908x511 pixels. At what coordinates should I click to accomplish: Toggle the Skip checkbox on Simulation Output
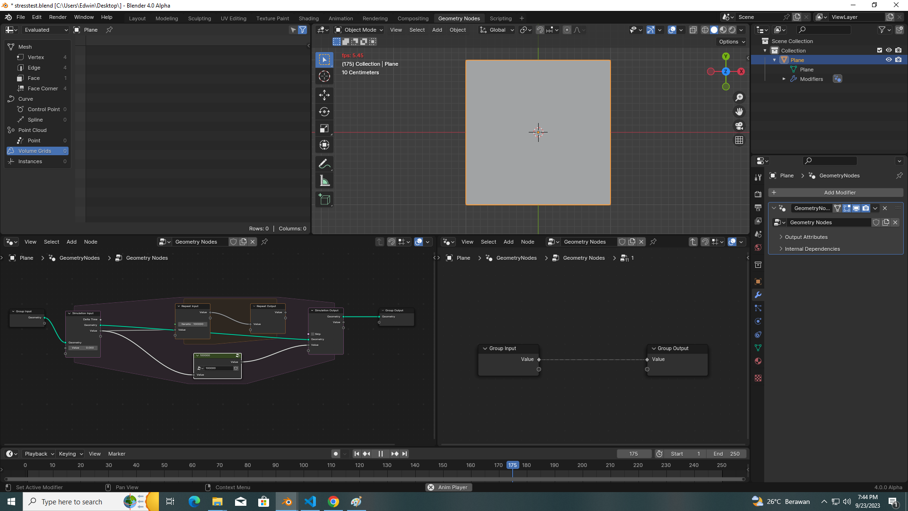(x=313, y=334)
